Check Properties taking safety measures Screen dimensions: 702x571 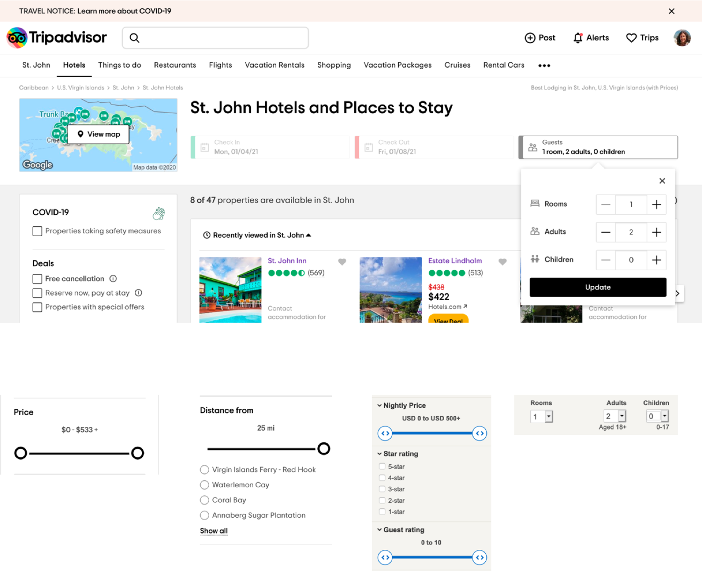(37, 231)
